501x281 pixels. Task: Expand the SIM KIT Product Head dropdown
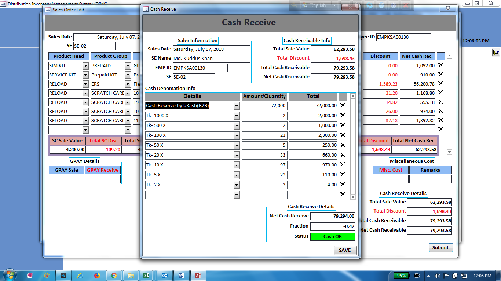point(85,66)
